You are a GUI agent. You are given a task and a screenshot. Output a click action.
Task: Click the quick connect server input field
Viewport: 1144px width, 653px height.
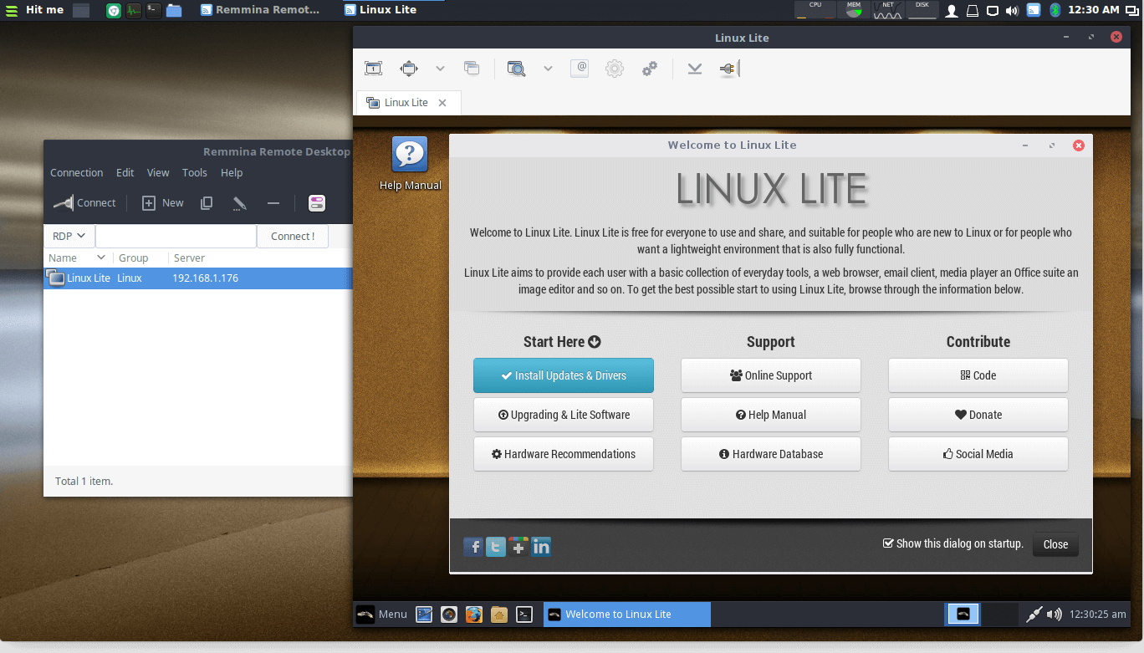(176, 237)
